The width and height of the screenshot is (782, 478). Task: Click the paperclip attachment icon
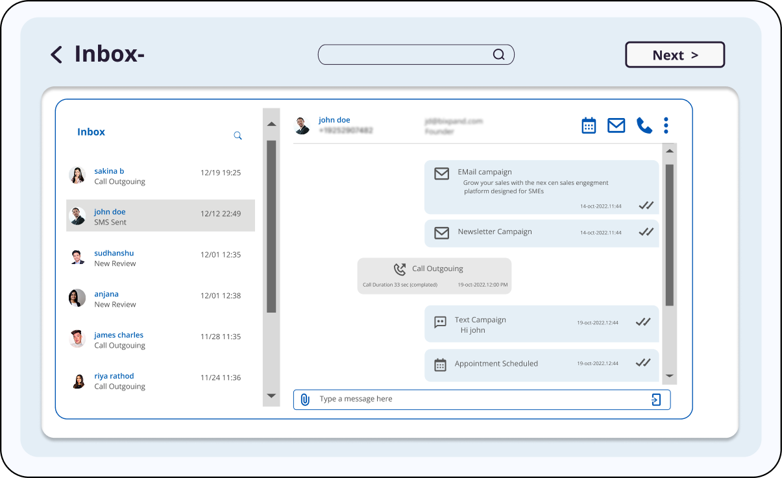click(305, 400)
